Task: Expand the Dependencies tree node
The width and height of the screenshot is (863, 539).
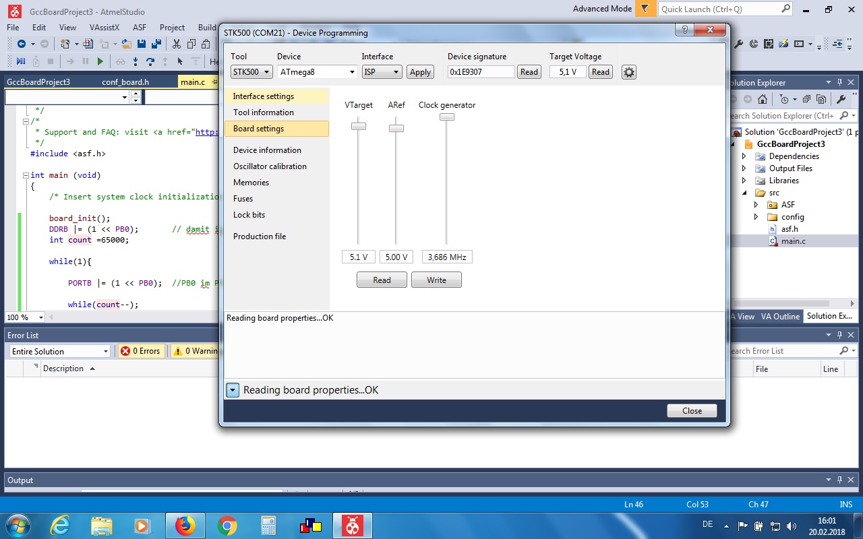Action: (744, 156)
